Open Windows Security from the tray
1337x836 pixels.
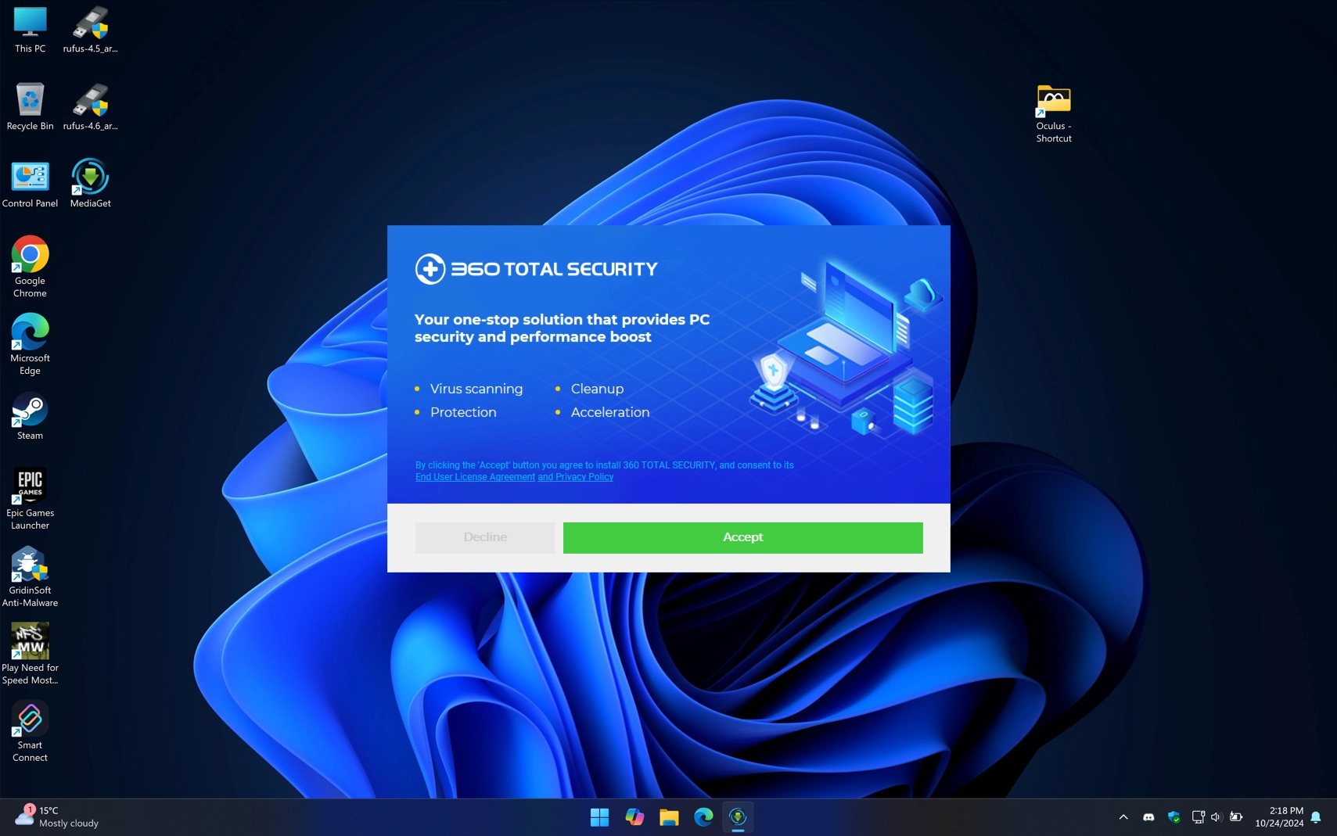[1173, 816]
